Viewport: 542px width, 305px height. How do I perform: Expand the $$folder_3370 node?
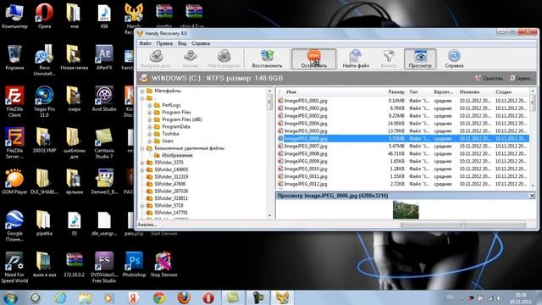(142, 163)
